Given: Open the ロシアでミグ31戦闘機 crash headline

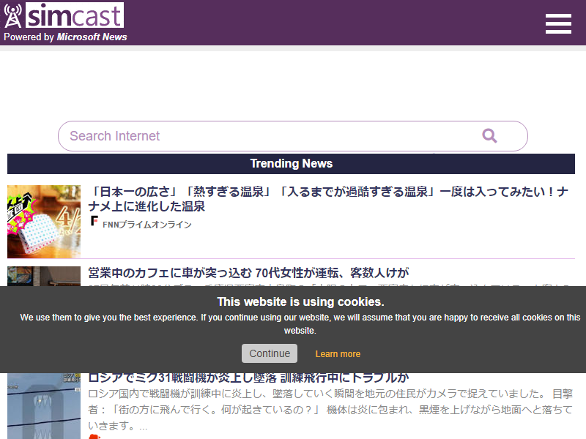Looking at the screenshot, I should click(248, 378).
